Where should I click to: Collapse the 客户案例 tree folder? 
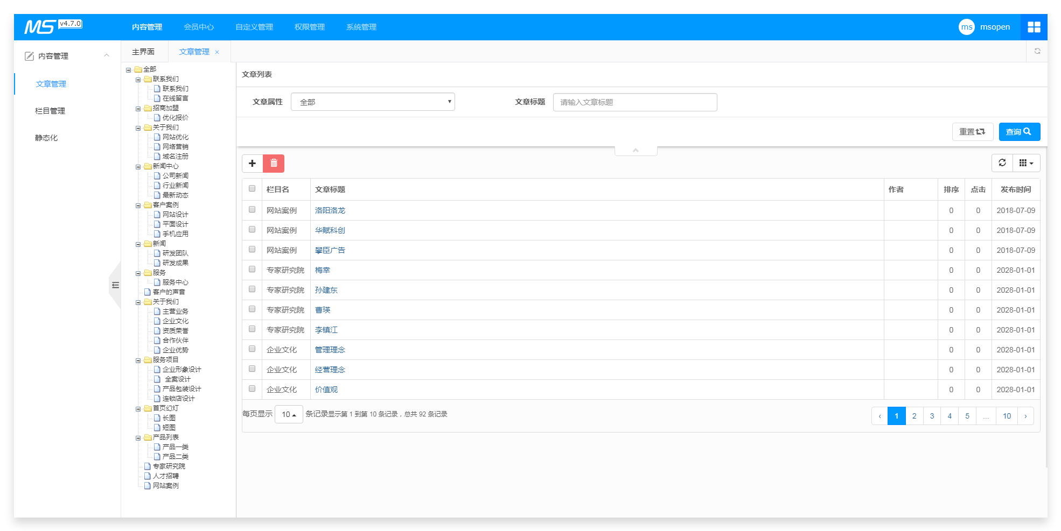[x=138, y=206]
